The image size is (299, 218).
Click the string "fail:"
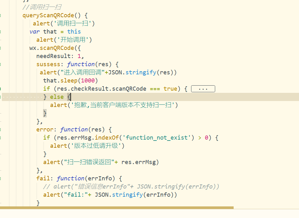click(76, 195)
